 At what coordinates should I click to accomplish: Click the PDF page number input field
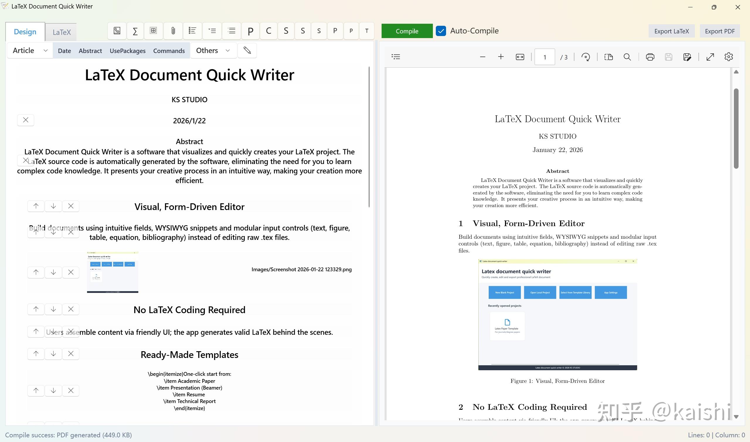[x=544, y=57]
